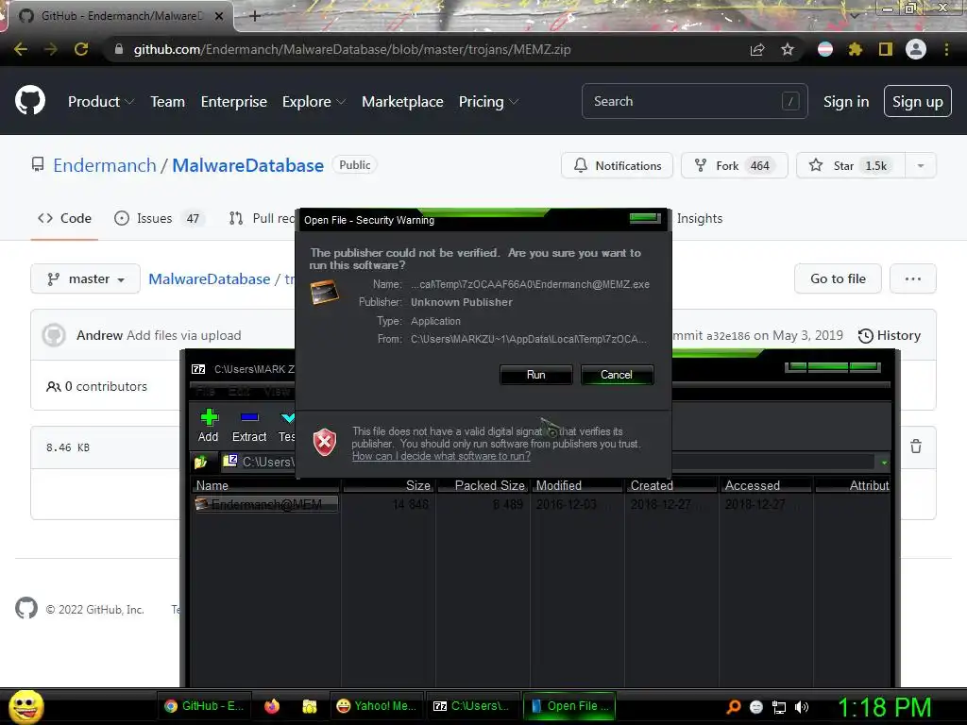Screen dimensions: 967x725
Task: Open the dropdown arrow next to Star
Action: click(x=921, y=165)
